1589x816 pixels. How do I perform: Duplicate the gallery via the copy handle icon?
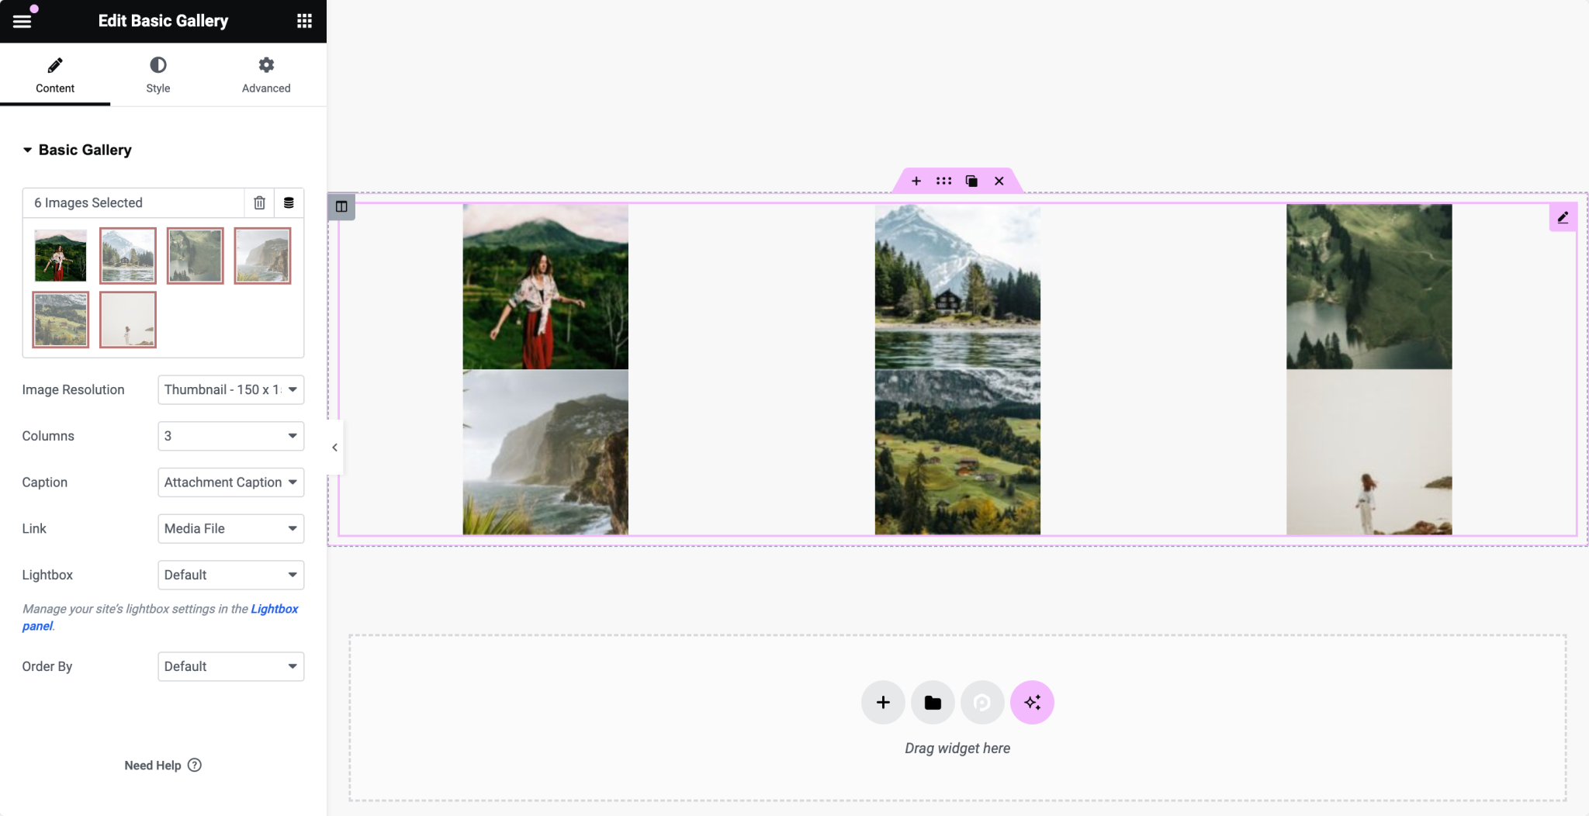(x=971, y=181)
